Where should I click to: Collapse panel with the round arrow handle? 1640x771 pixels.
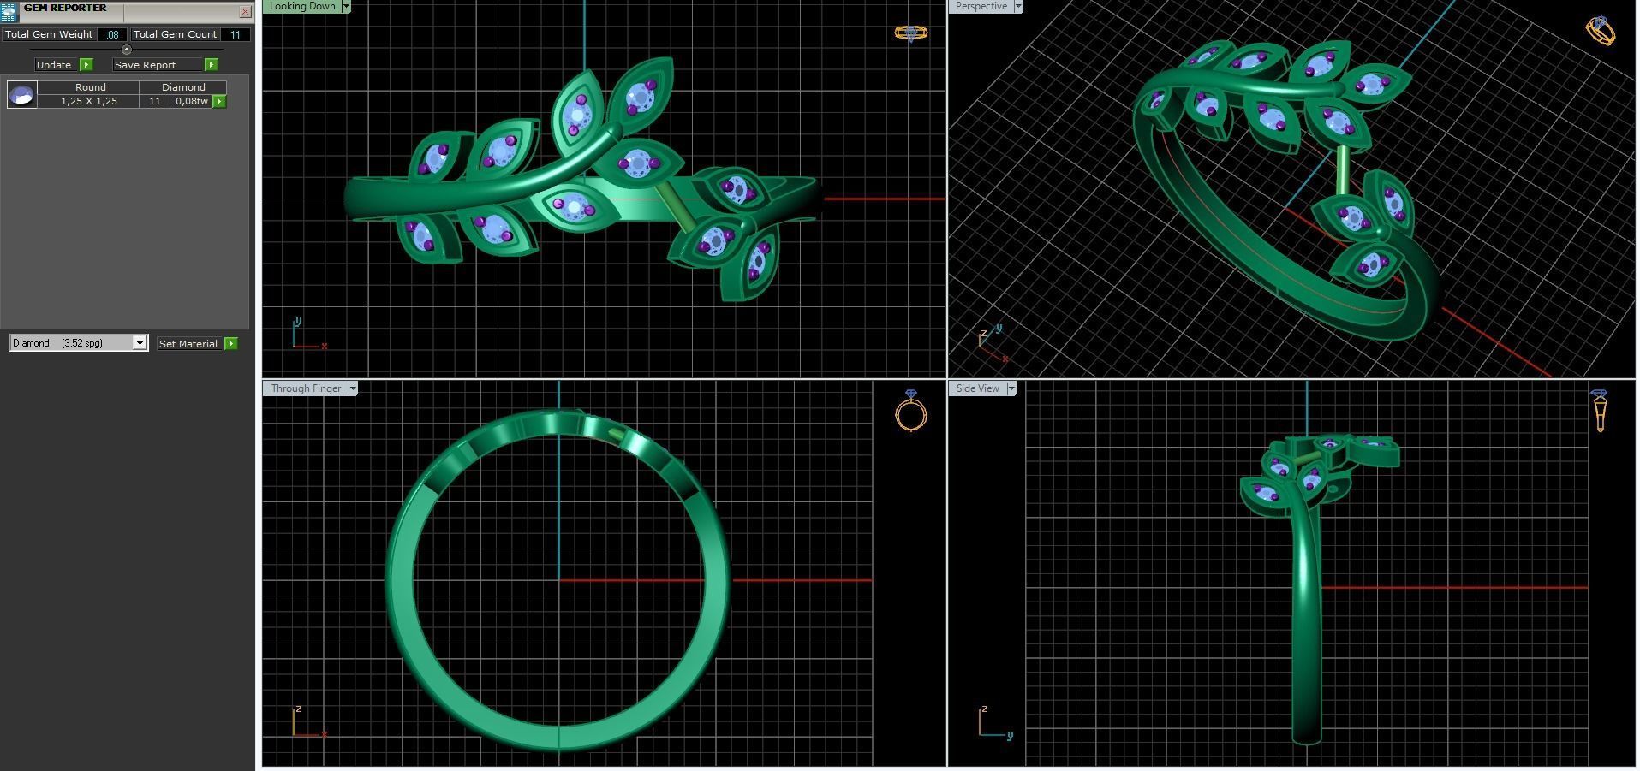tap(126, 50)
